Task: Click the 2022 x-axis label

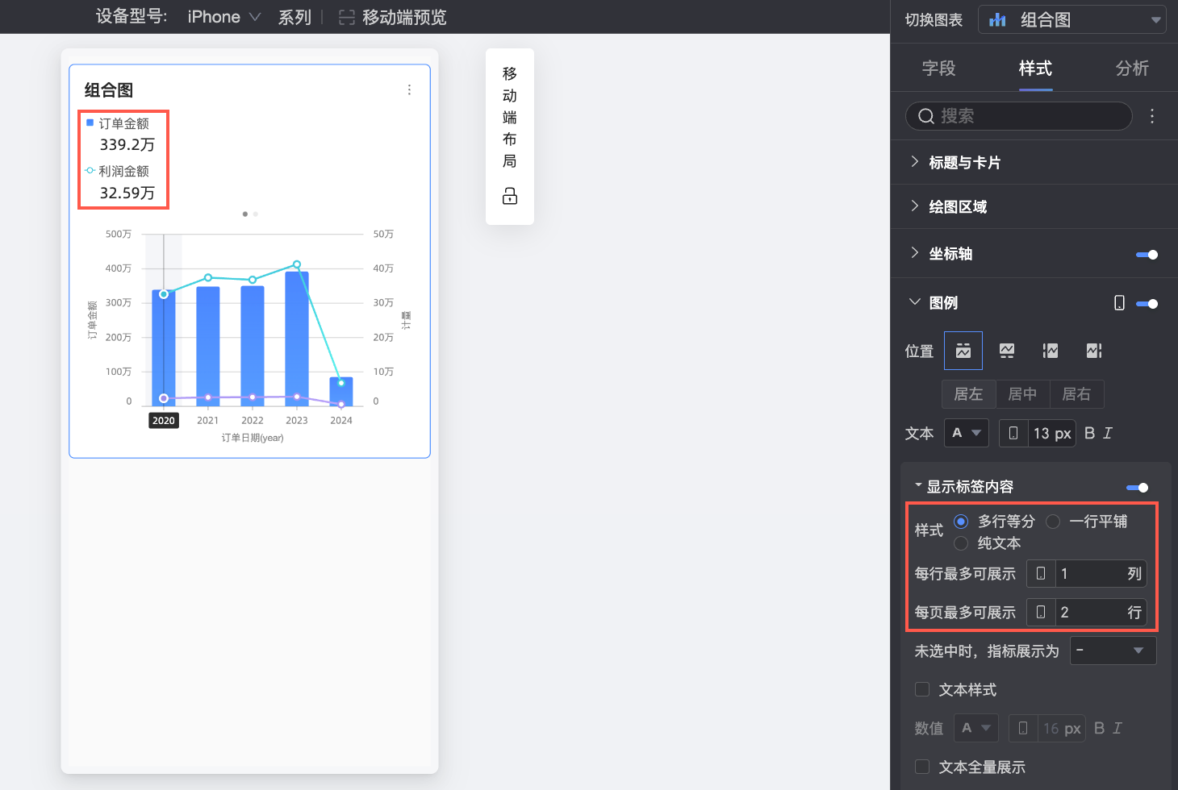Action: click(253, 420)
